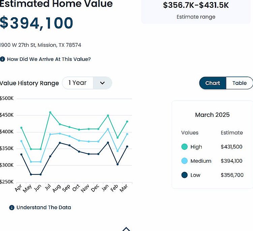Click the info icon beside Understand The Data
The width and height of the screenshot is (253, 231).
pyautogui.click(x=12, y=207)
